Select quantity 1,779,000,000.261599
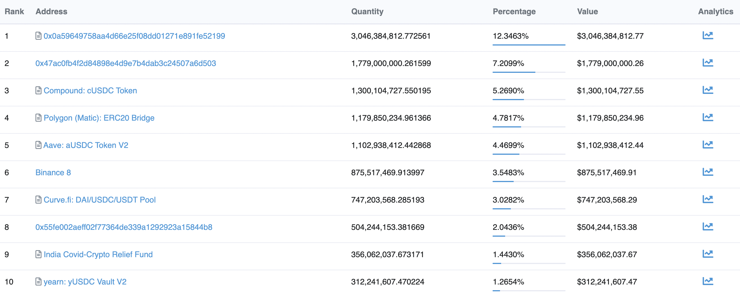740x297 pixels. tap(391, 63)
